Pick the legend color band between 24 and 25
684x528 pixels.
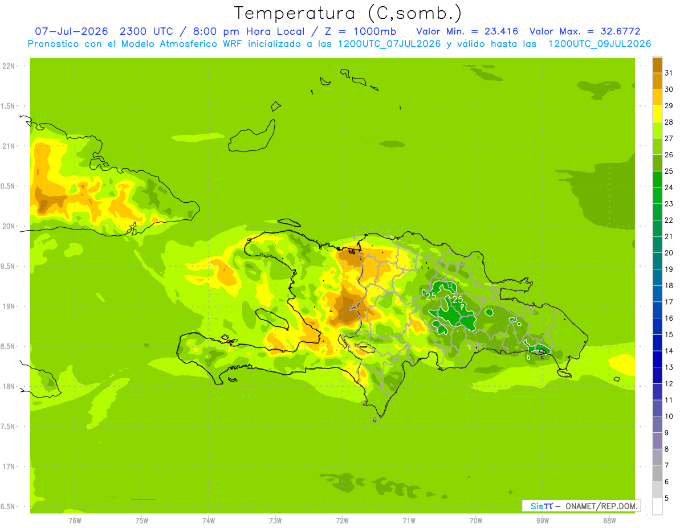pos(657,179)
